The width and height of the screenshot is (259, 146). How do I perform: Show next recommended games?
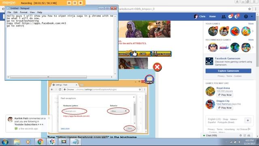tap(253, 47)
